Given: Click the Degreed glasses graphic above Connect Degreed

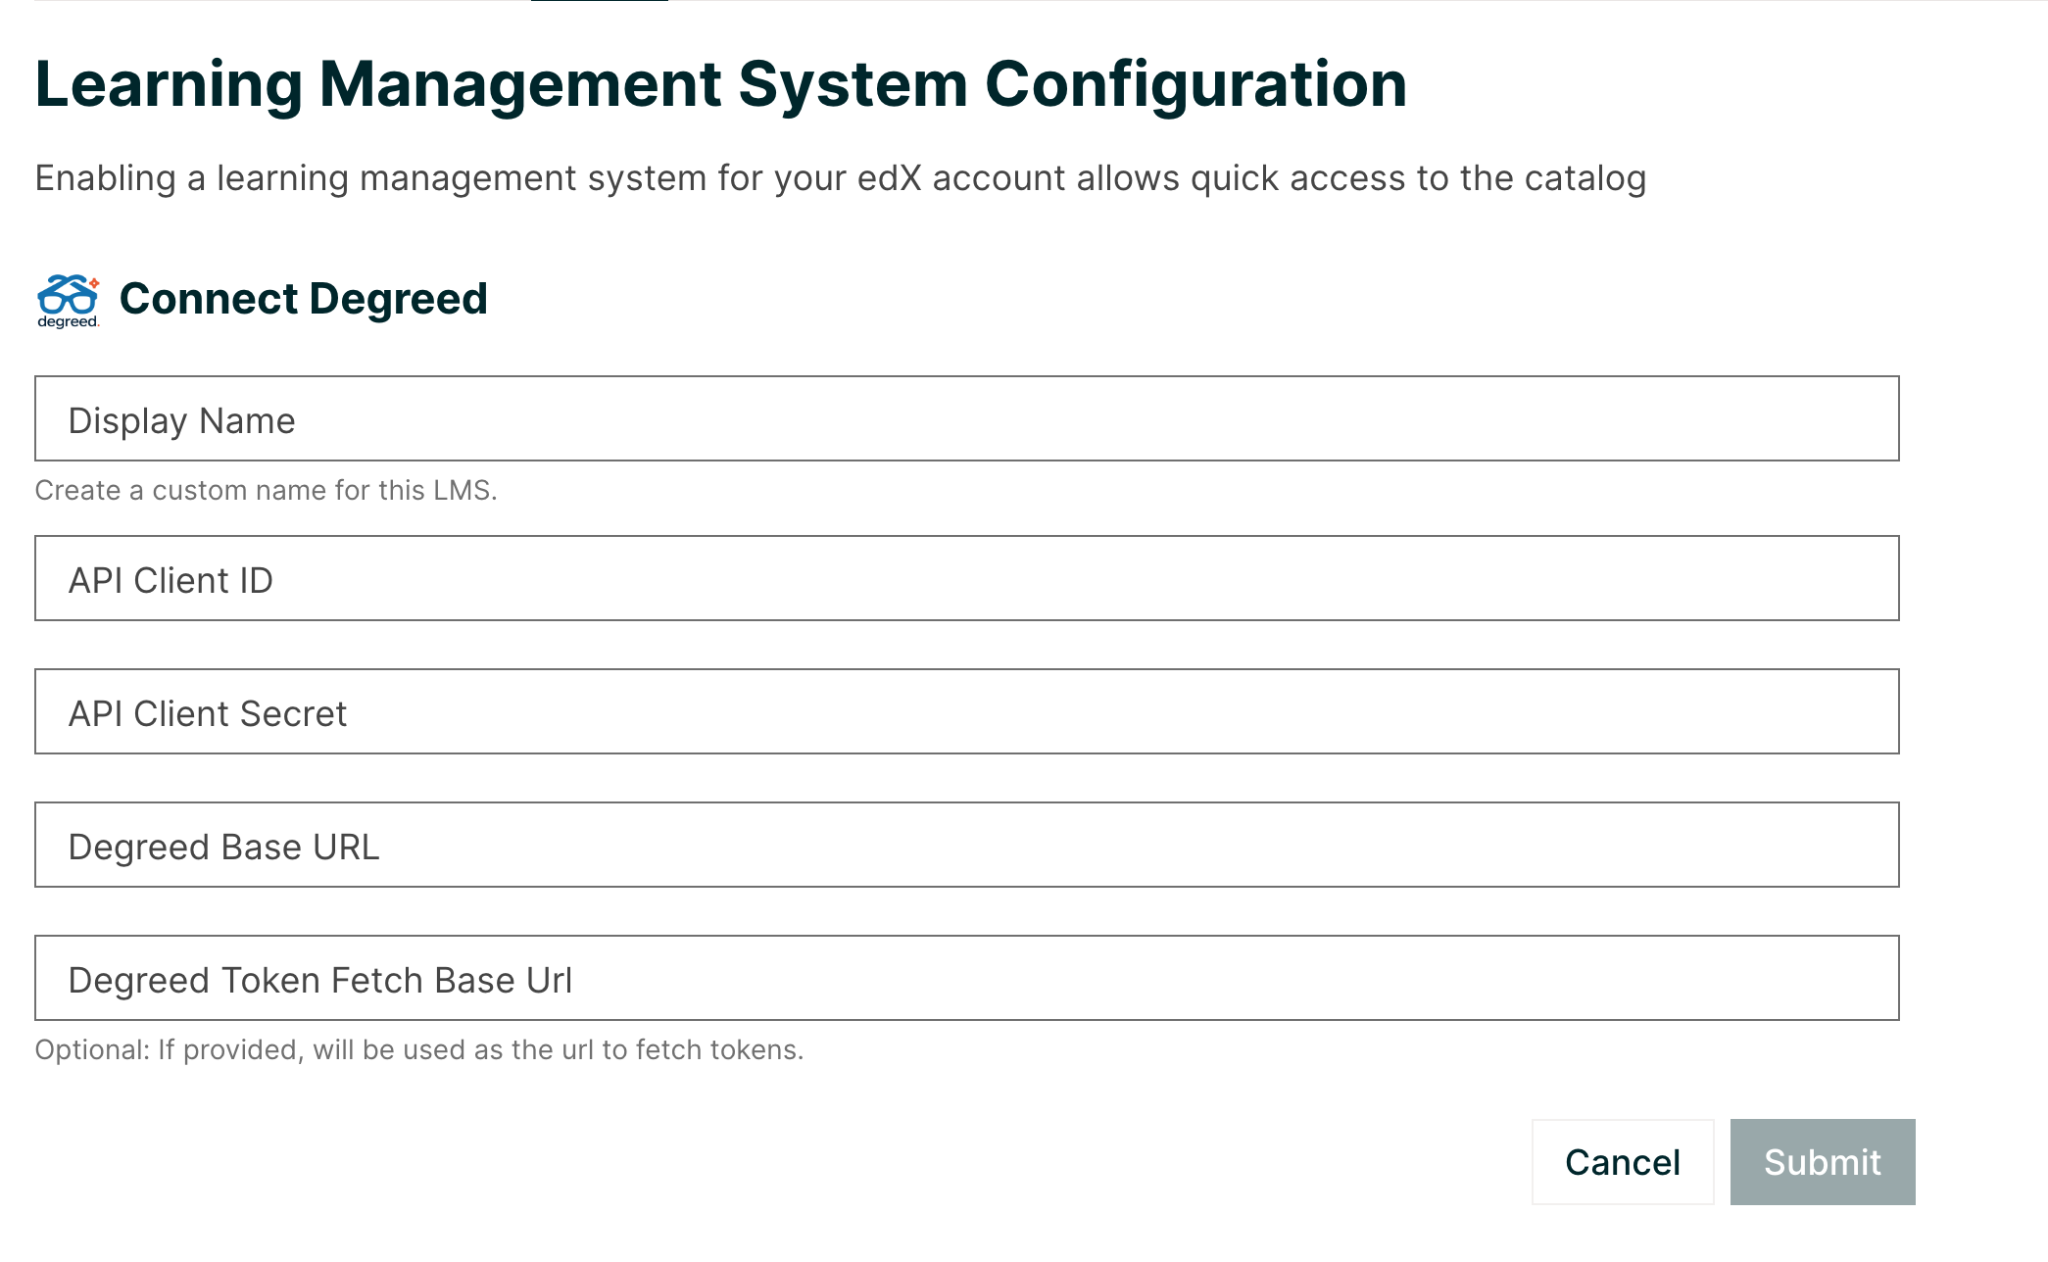Looking at the screenshot, I should pos(67,294).
